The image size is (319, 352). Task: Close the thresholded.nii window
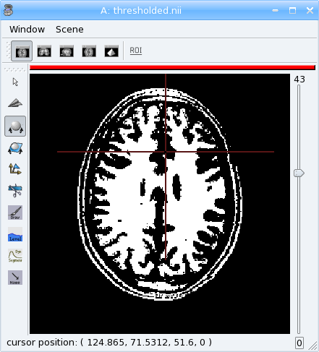(x=310, y=10)
